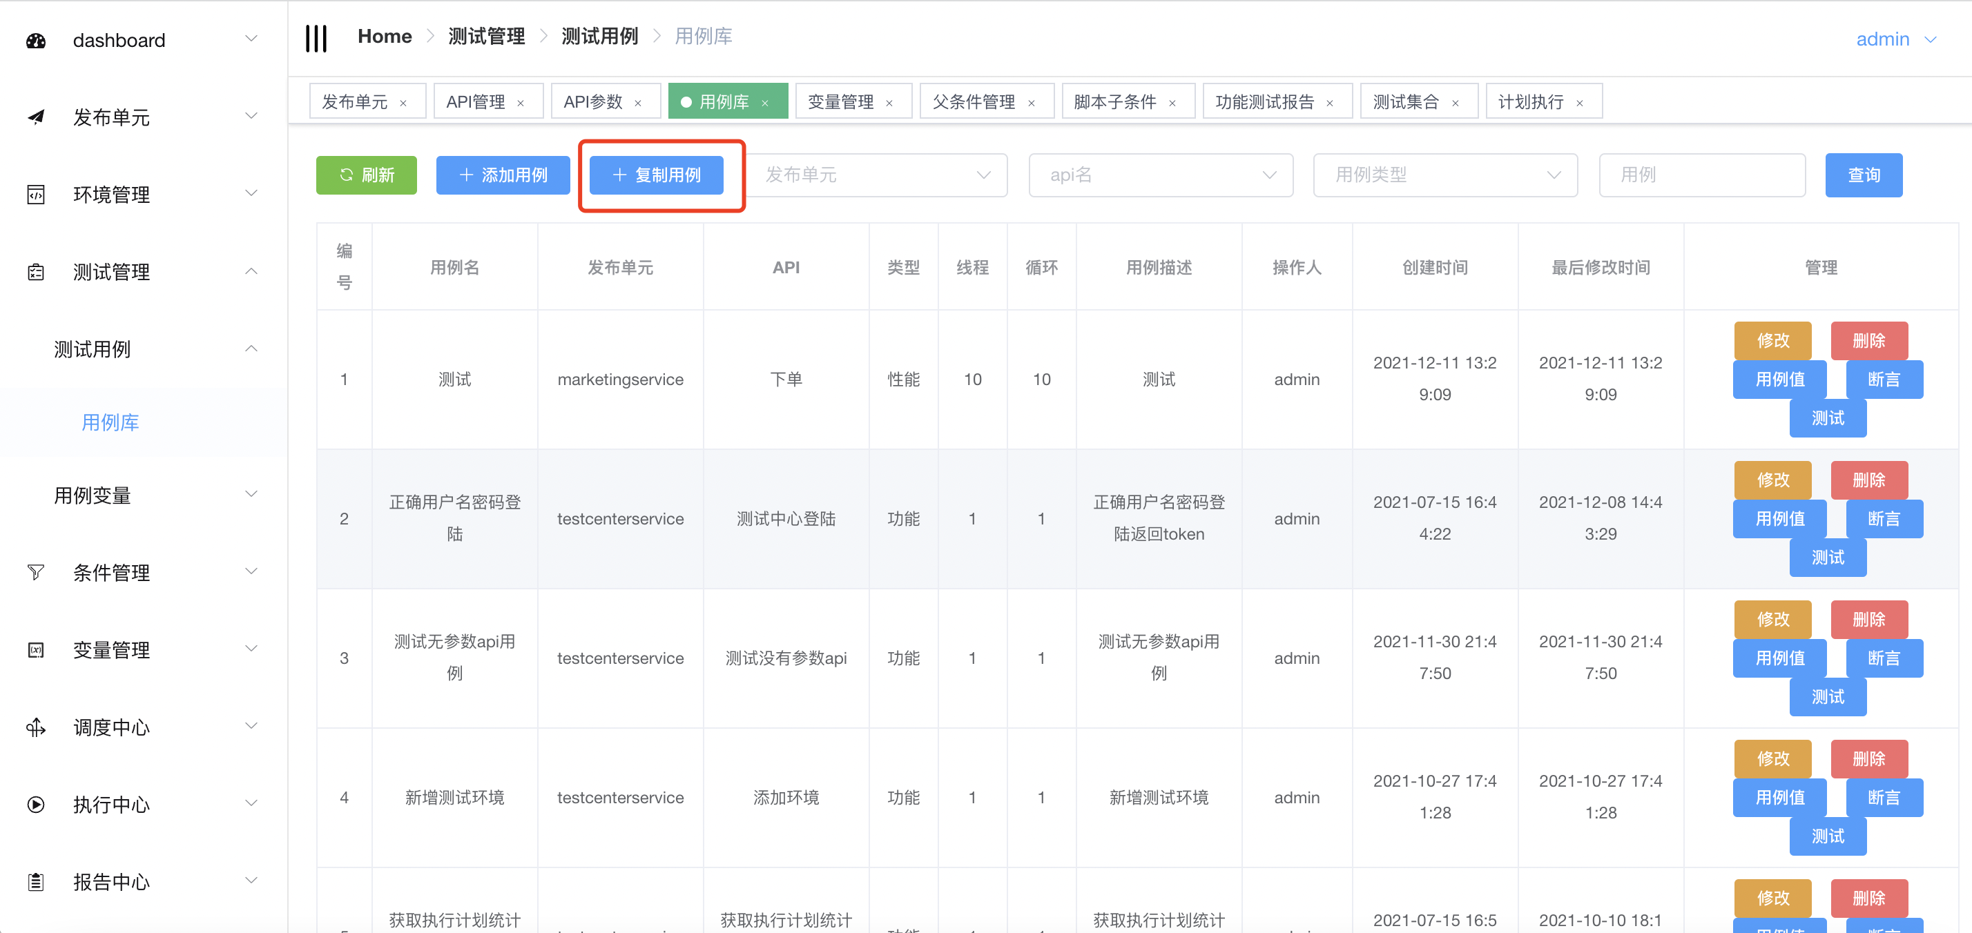Open the api名 filter dropdown

point(1161,175)
